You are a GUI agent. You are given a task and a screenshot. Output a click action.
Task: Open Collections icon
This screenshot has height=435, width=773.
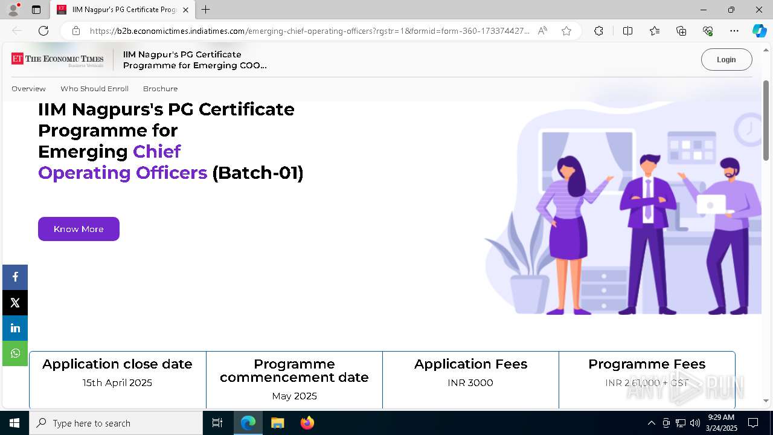tap(681, 31)
